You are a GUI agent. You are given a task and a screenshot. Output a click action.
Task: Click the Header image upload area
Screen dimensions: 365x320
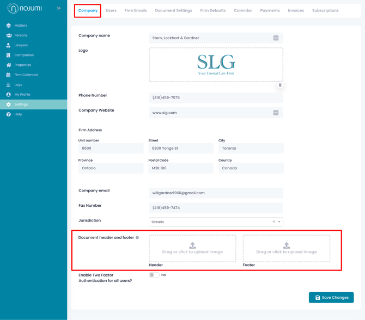[x=192, y=249]
